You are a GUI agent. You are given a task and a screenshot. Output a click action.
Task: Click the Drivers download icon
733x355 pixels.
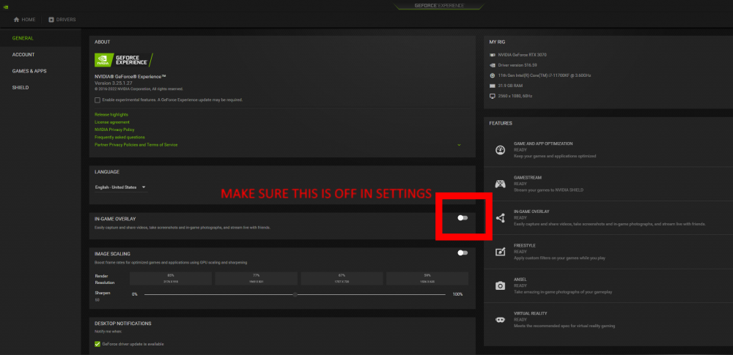tap(51, 20)
